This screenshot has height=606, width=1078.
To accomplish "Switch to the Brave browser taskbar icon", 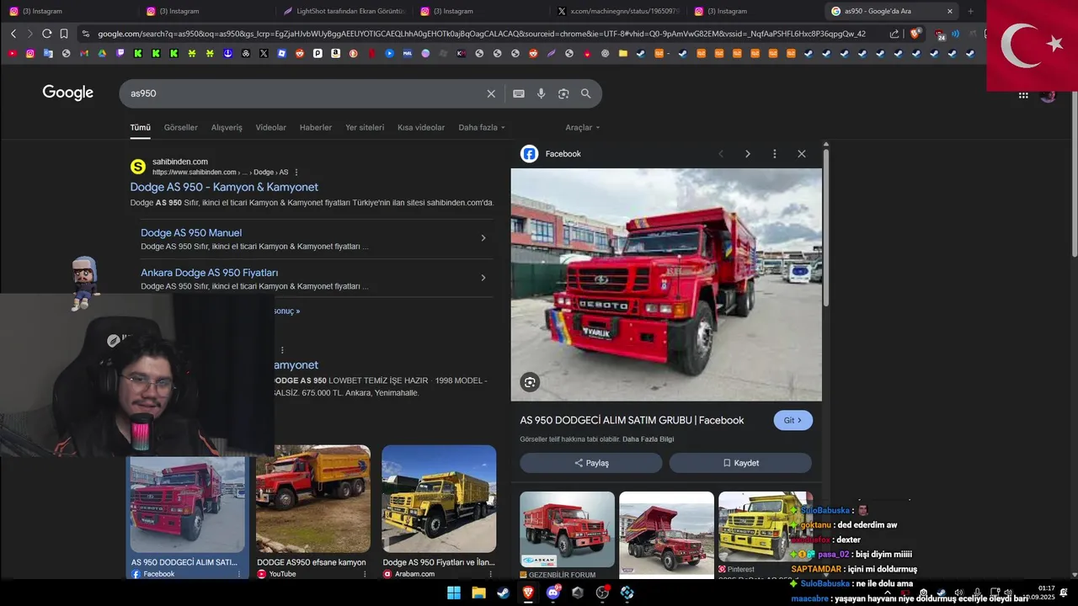I will click(528, 593).
